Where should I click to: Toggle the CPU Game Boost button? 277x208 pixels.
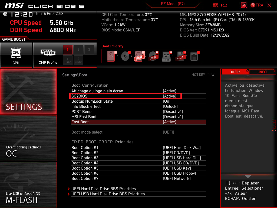[x=16, y=55]
